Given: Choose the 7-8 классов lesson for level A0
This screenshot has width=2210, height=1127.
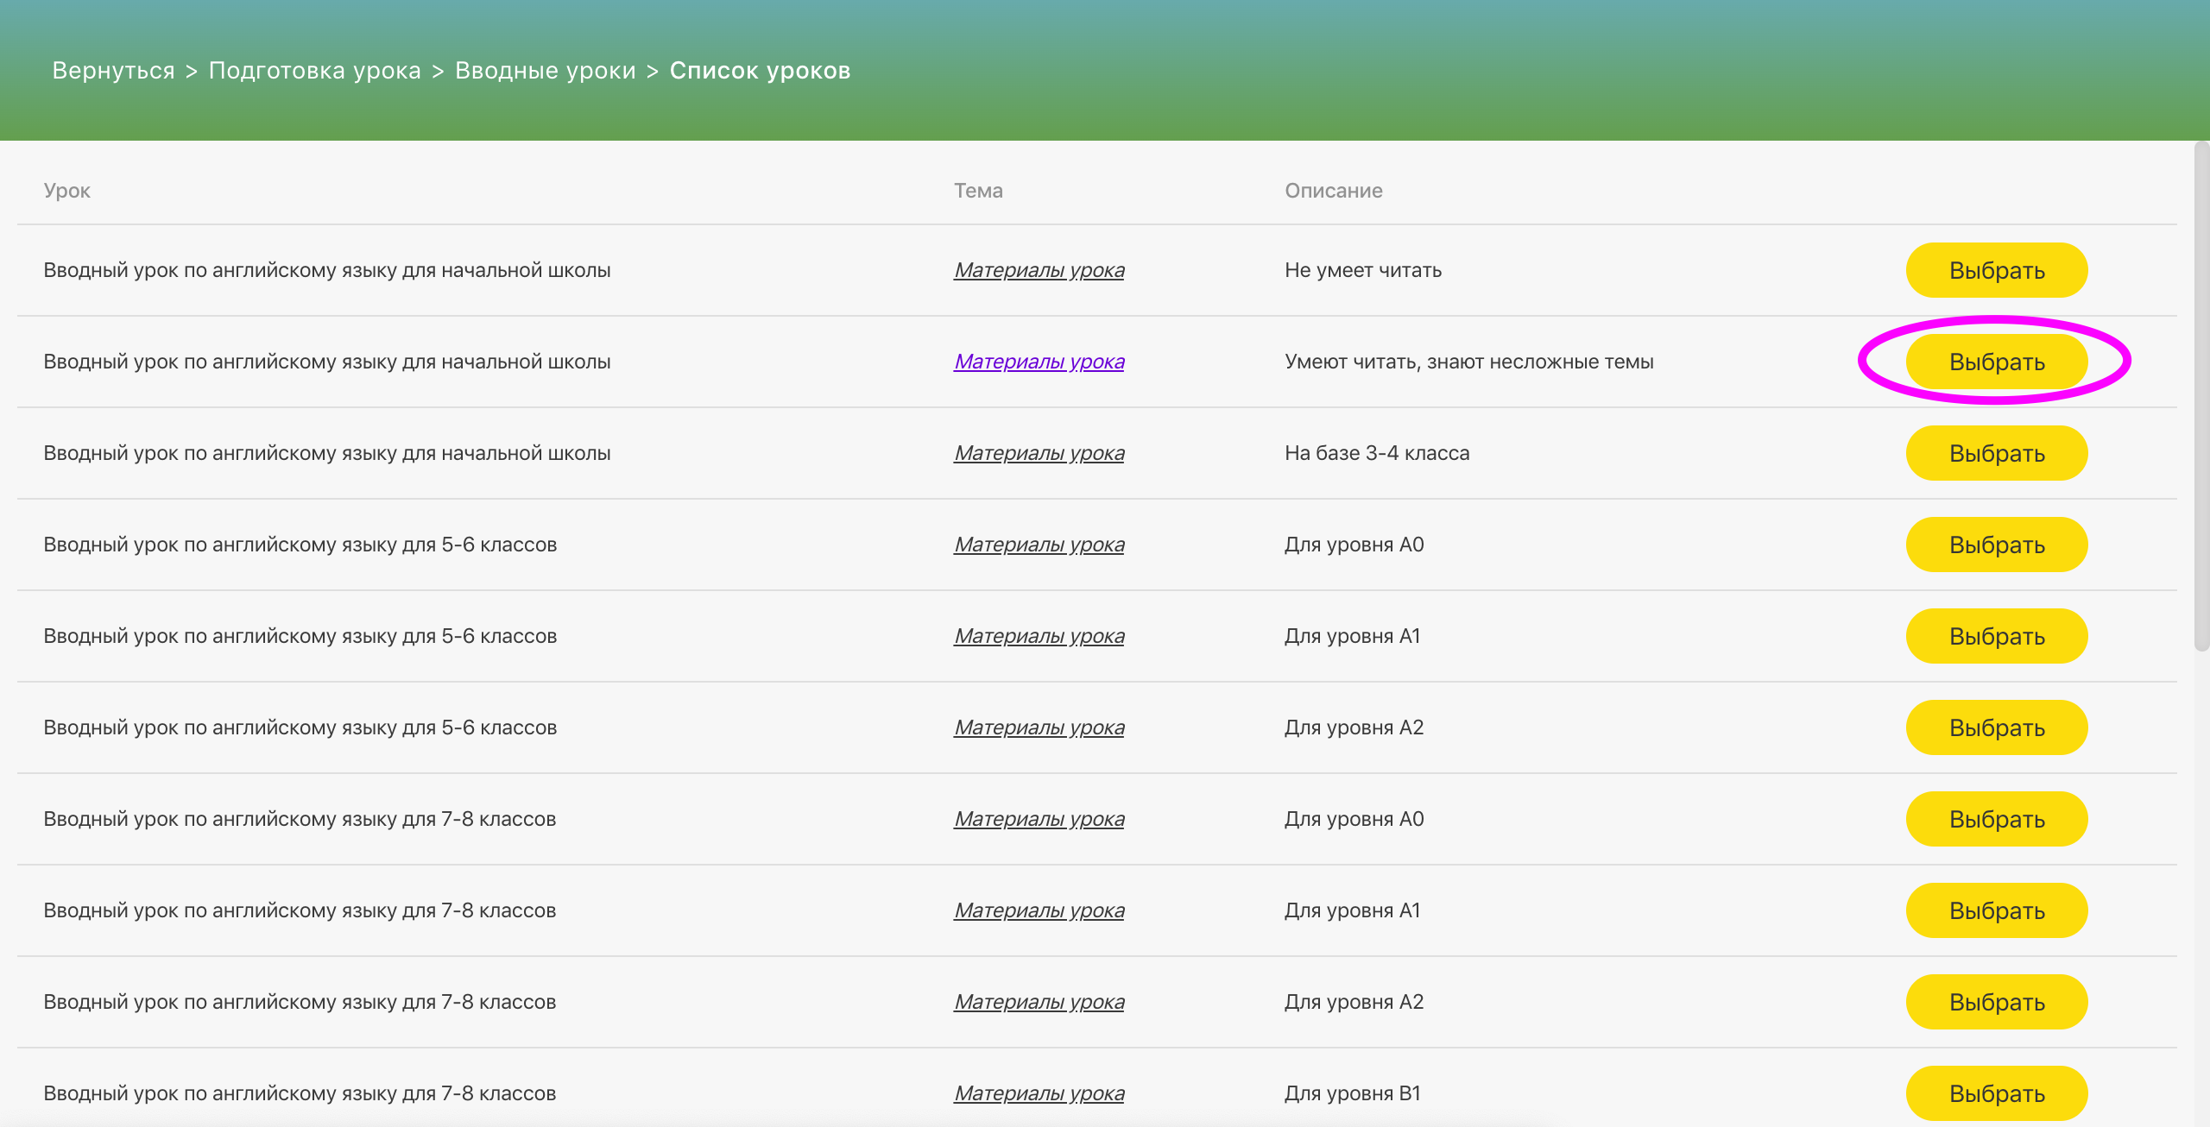Looking at the screenshot, I should pos(1997,819).
